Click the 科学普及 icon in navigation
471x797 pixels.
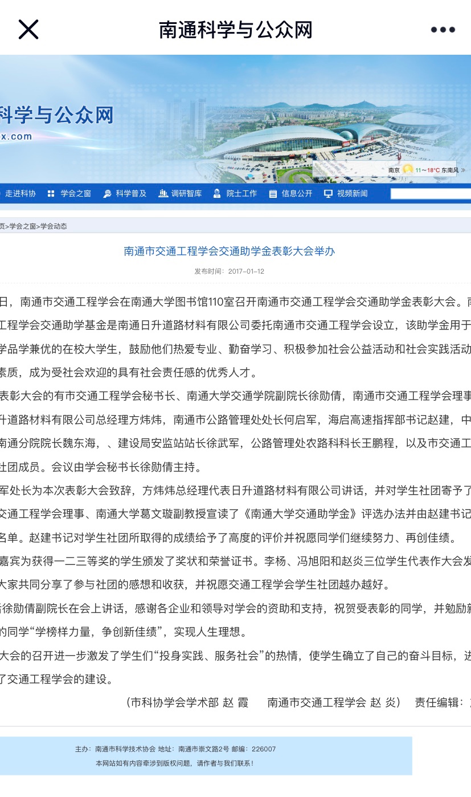coord(107,194)
